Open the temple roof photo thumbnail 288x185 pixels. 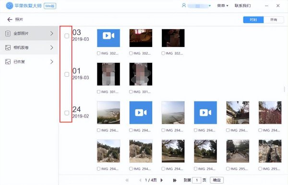(238, 113)
